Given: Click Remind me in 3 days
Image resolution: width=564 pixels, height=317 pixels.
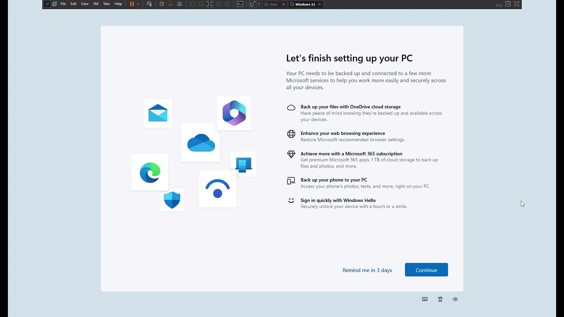Looking at the screenshot, I should click(x=367, y=270).
